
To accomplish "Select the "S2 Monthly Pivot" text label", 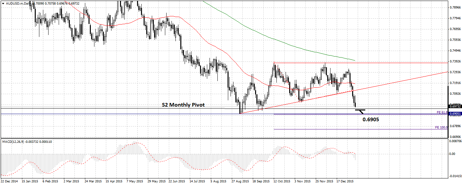I will point(183,105).
